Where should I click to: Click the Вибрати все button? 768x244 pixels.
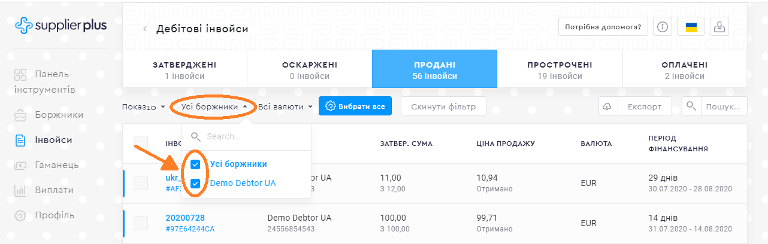[x=355, y=106]
